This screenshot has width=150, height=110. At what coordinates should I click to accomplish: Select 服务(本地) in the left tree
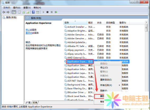coord(11,17)
